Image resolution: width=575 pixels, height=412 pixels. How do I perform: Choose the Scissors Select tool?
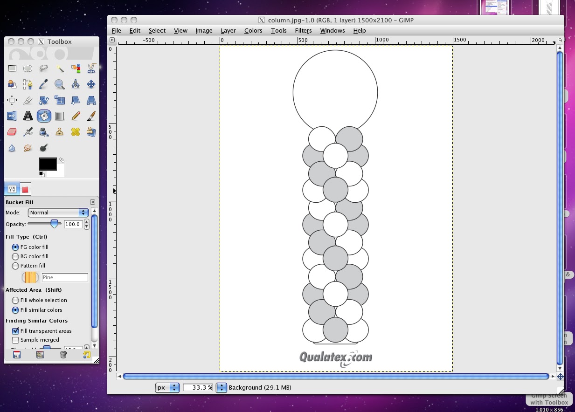click(91, 69)
